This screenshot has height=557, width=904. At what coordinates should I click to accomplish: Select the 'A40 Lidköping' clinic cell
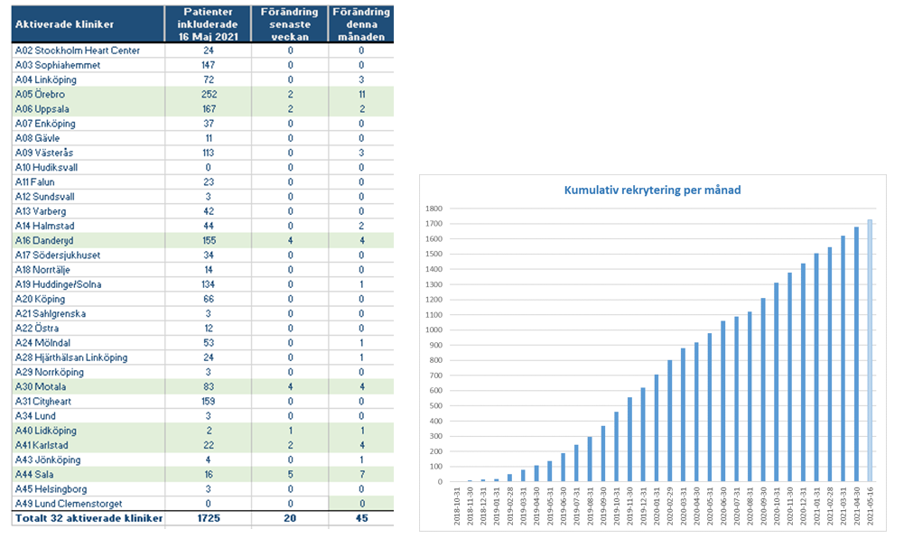(89, 431)
